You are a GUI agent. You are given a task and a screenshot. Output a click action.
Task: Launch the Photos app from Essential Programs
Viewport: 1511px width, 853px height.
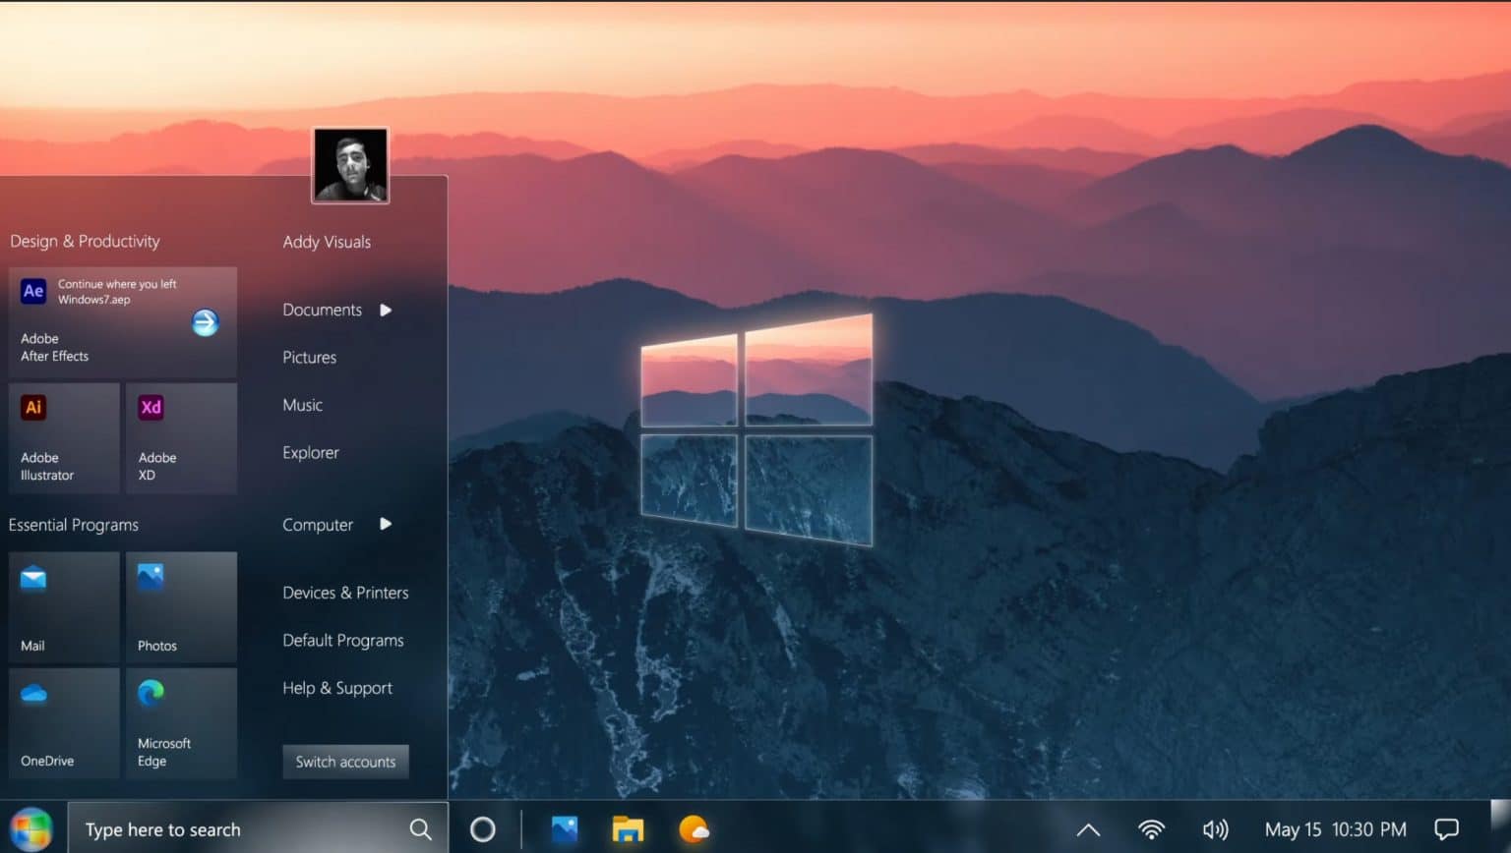click(181, 606)
